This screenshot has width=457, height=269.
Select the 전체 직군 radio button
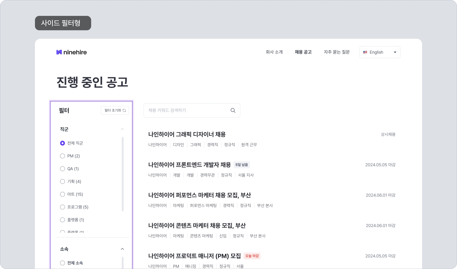click(x=62, y=143)
